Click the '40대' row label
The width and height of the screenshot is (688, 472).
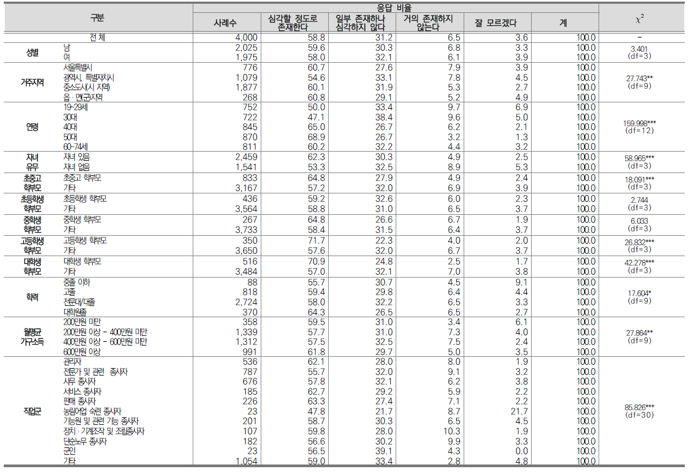click(x=71, y=127)
